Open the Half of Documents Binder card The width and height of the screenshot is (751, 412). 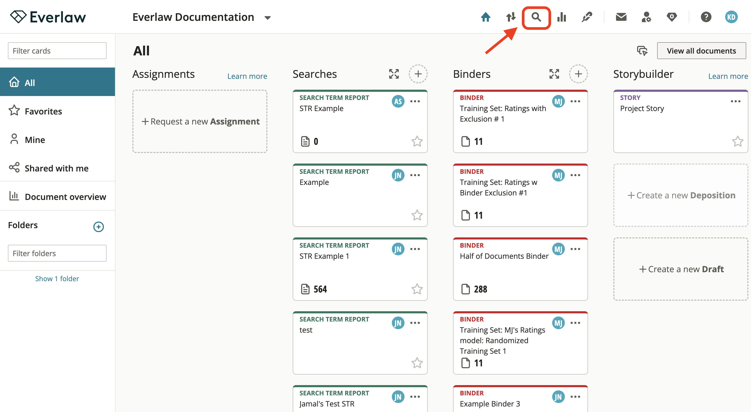point(520,269)
